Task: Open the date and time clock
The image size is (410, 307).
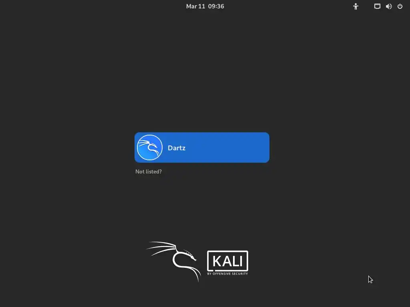Action: 205,6
